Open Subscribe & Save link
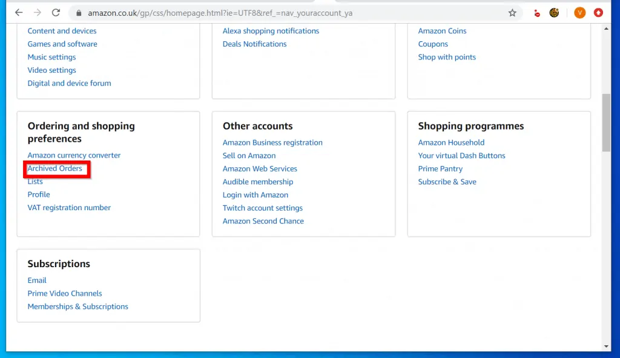 tap(447, 182)
